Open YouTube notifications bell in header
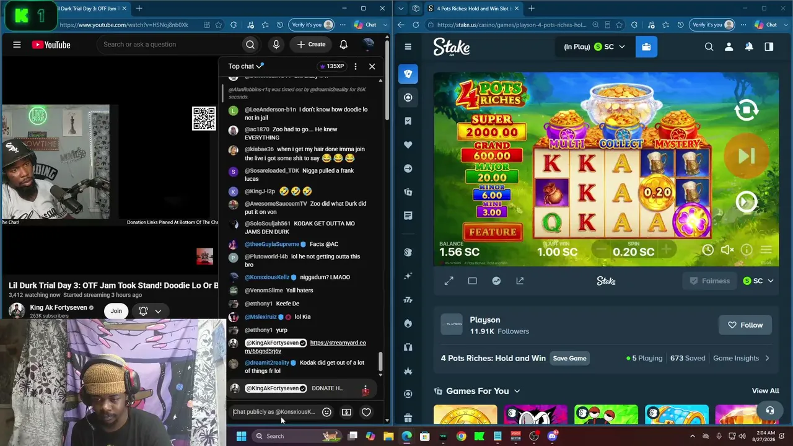Image resolution: width=793 pixels, height=446 pixels. point(343,45)
